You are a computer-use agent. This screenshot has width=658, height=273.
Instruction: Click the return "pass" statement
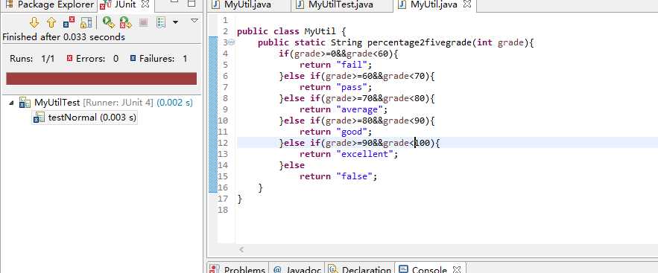pyautogui.click(x=336, y=87)
